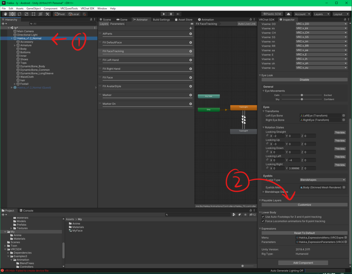Image resolution: width=352 pixels, height=274 pixels.
Task: Open settings gear for FX DefaultFace layer
Action: pos(191,43)
